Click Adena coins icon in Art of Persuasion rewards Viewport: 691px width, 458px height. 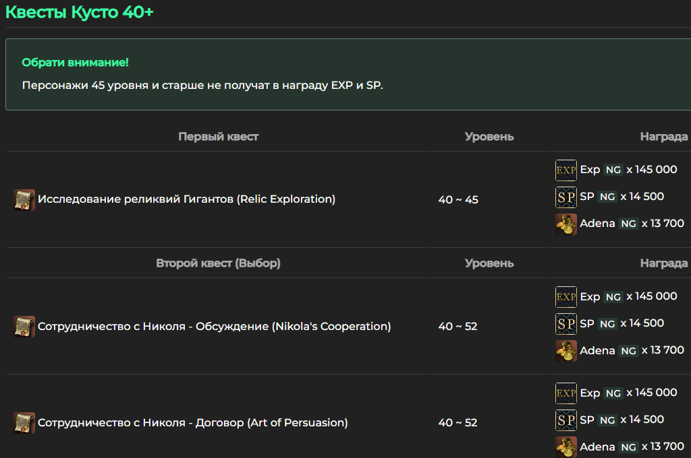click(x=566, y=447)
